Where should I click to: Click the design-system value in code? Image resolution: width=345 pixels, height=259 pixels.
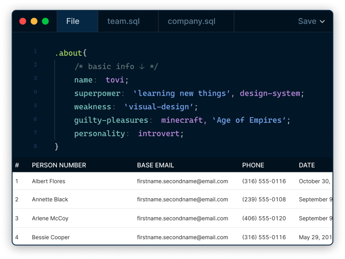coord(270,94)
